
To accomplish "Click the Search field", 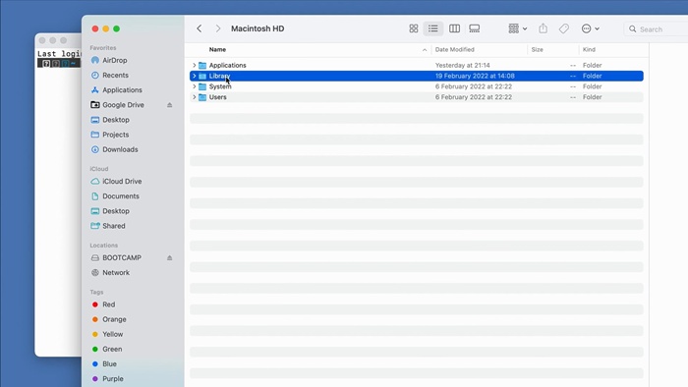I will point(656,28).
